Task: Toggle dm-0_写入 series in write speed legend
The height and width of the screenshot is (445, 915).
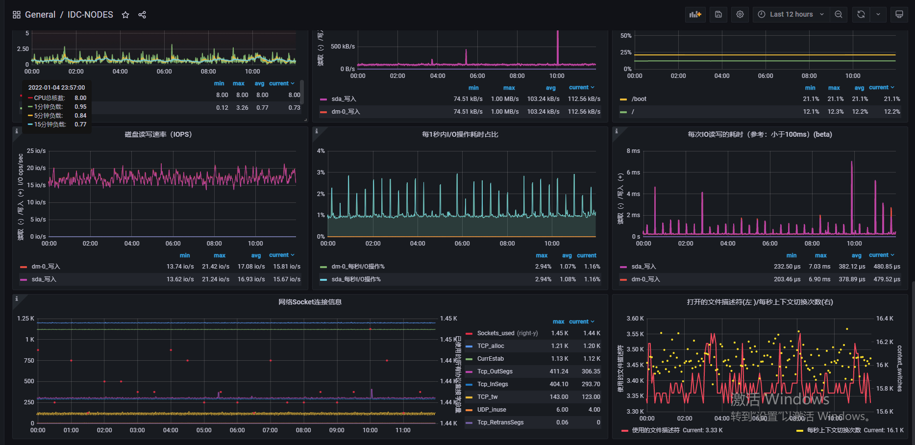Action: tap(346, 112)
